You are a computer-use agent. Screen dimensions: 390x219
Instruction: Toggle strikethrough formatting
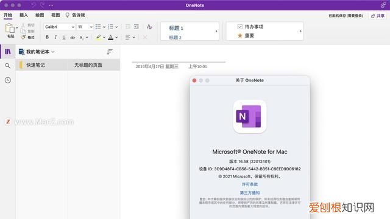pos(73,38)
